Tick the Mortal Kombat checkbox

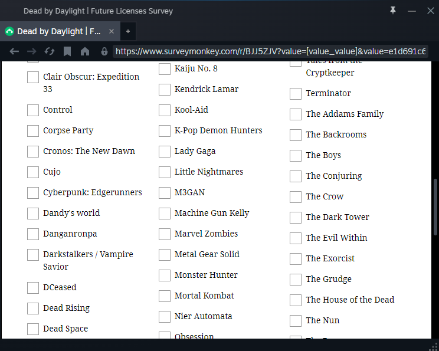(165, 296)
